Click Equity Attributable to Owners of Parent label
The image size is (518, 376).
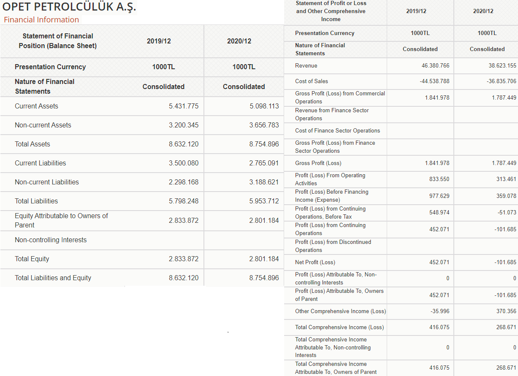(61, 220)
